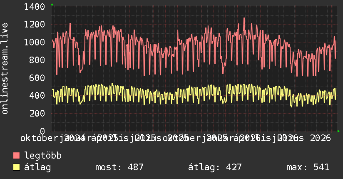Click the 'max: 541' maximum statistic

point(308,167)
